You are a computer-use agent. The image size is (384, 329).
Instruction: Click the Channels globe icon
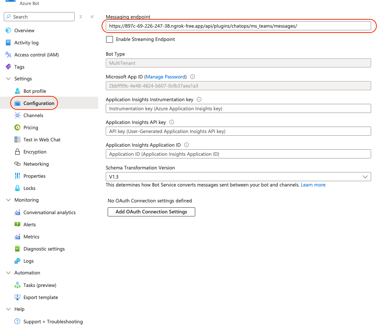[17, 115]
